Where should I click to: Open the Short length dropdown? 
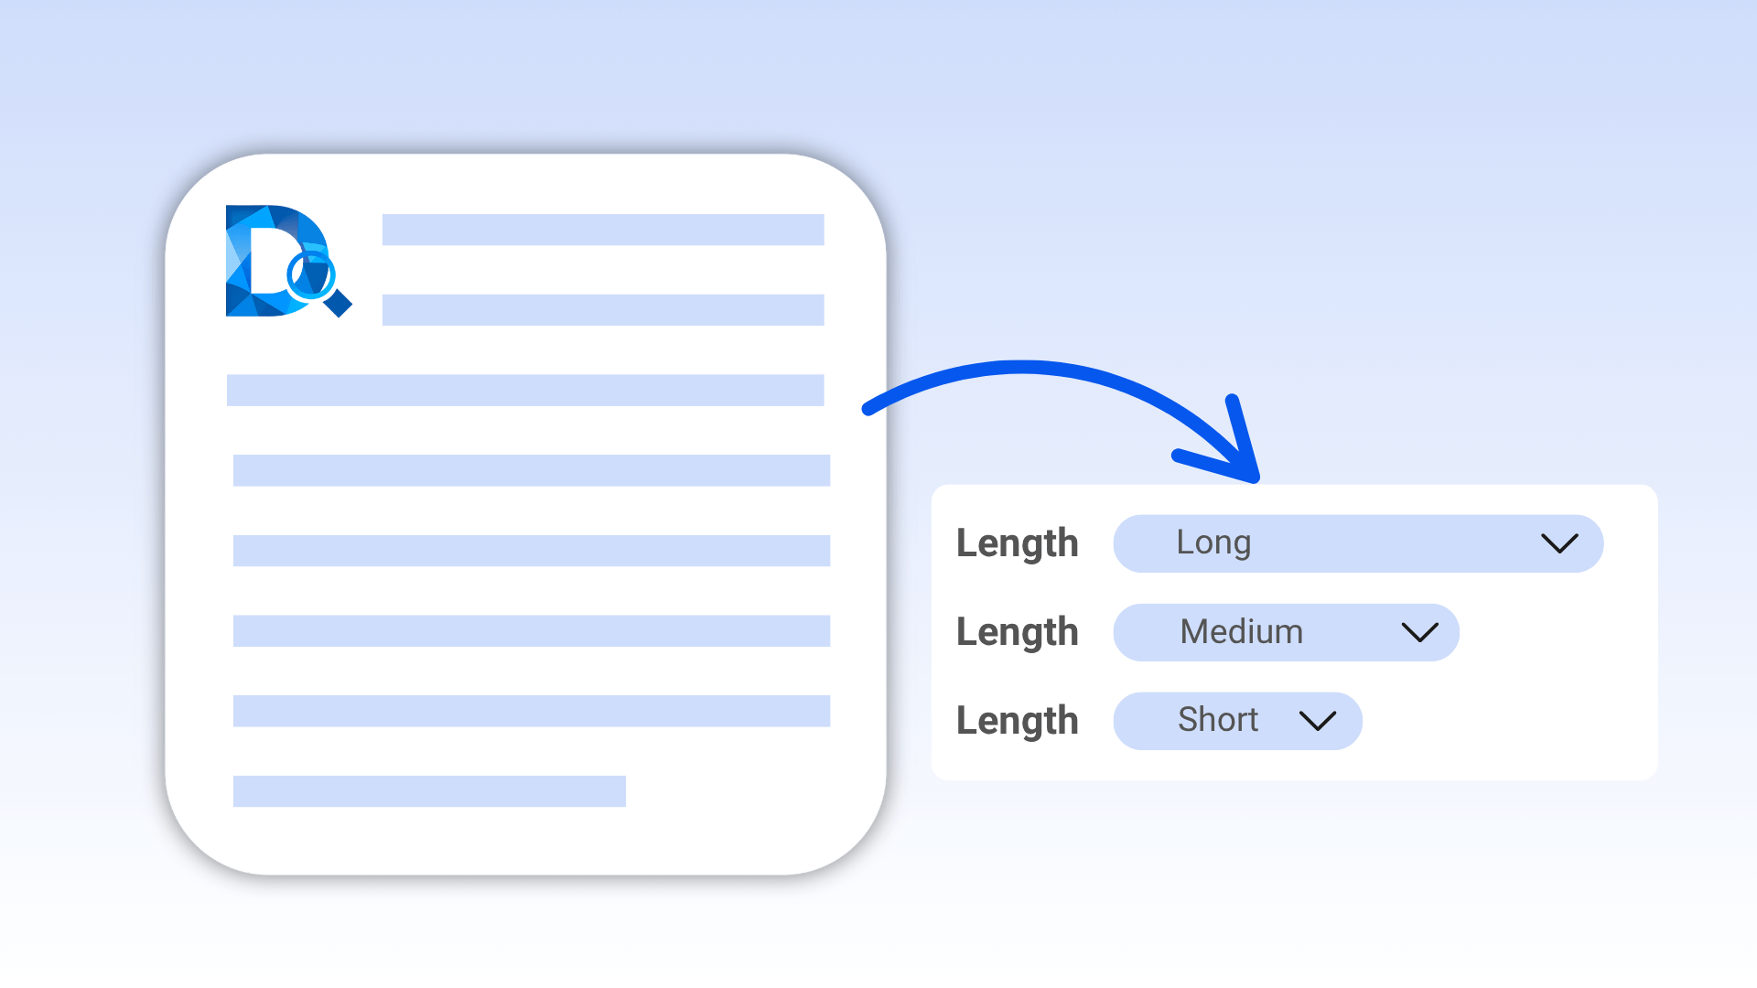click(1236, 721)
